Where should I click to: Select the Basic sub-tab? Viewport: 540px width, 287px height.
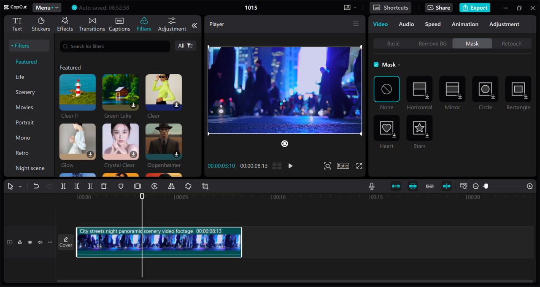click(x=393, y=43)
